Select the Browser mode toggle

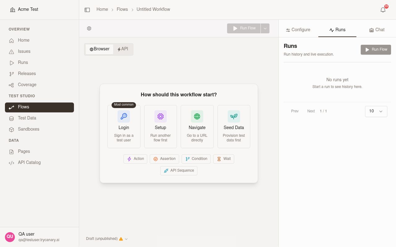pyautogui.click(x=100, y=49)
